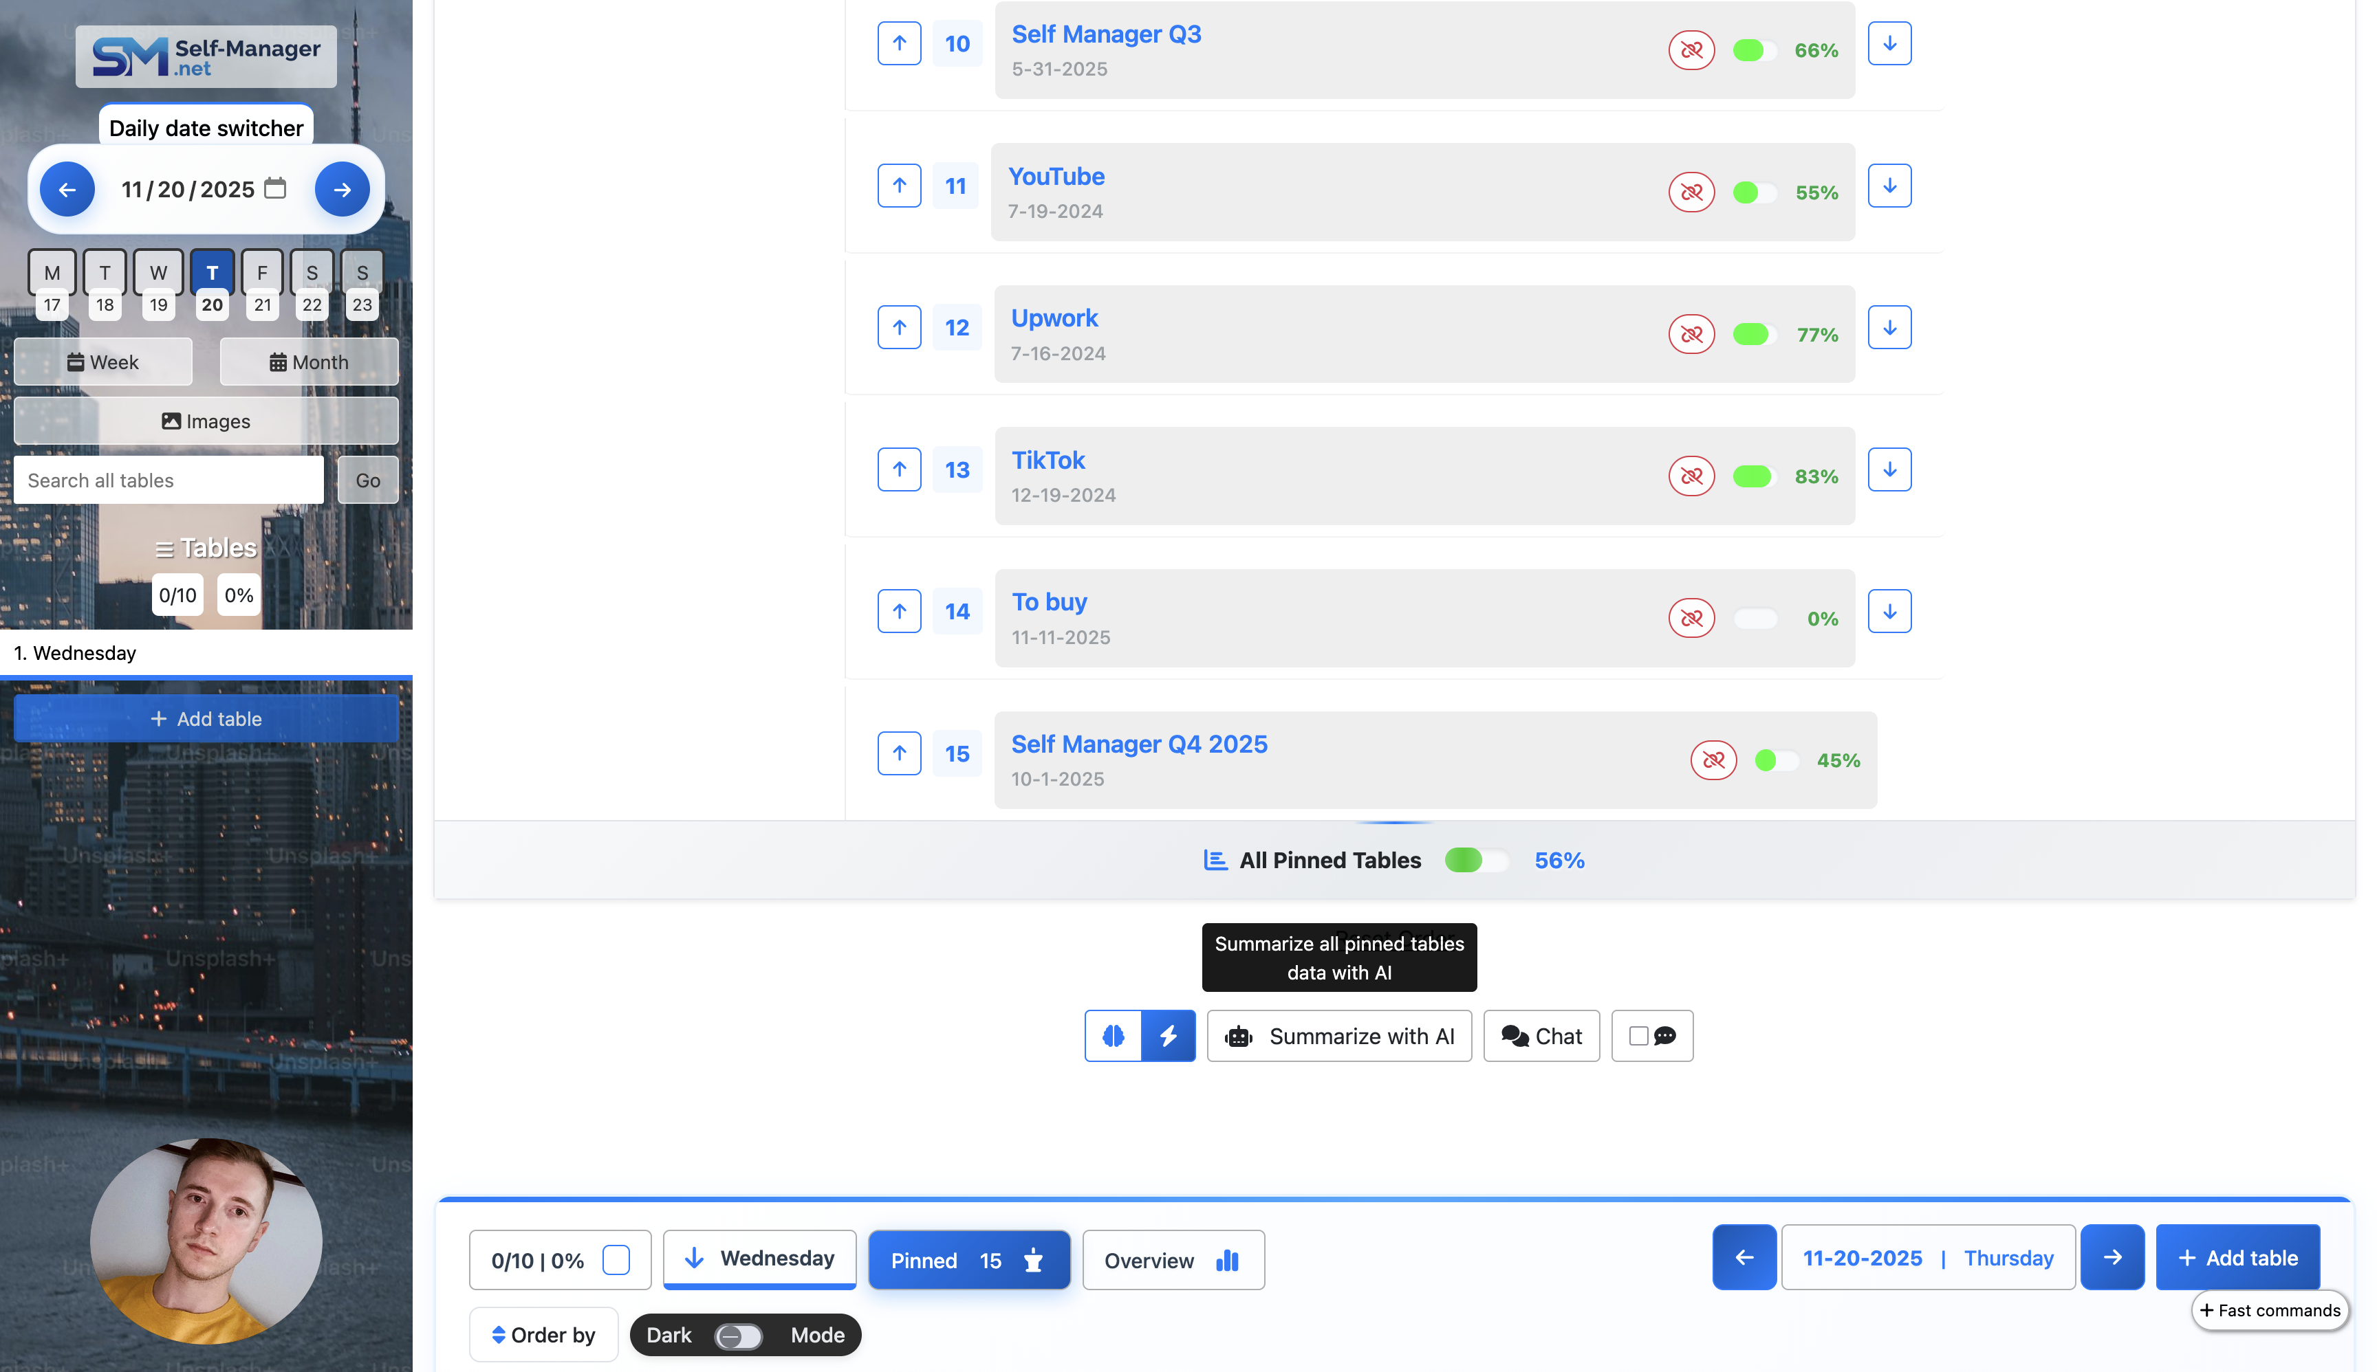Unpin the Self Manager Q4 2025 table
Image resolution: width=2377 pixels, height=1372 pixels.
pos(1713,760)
